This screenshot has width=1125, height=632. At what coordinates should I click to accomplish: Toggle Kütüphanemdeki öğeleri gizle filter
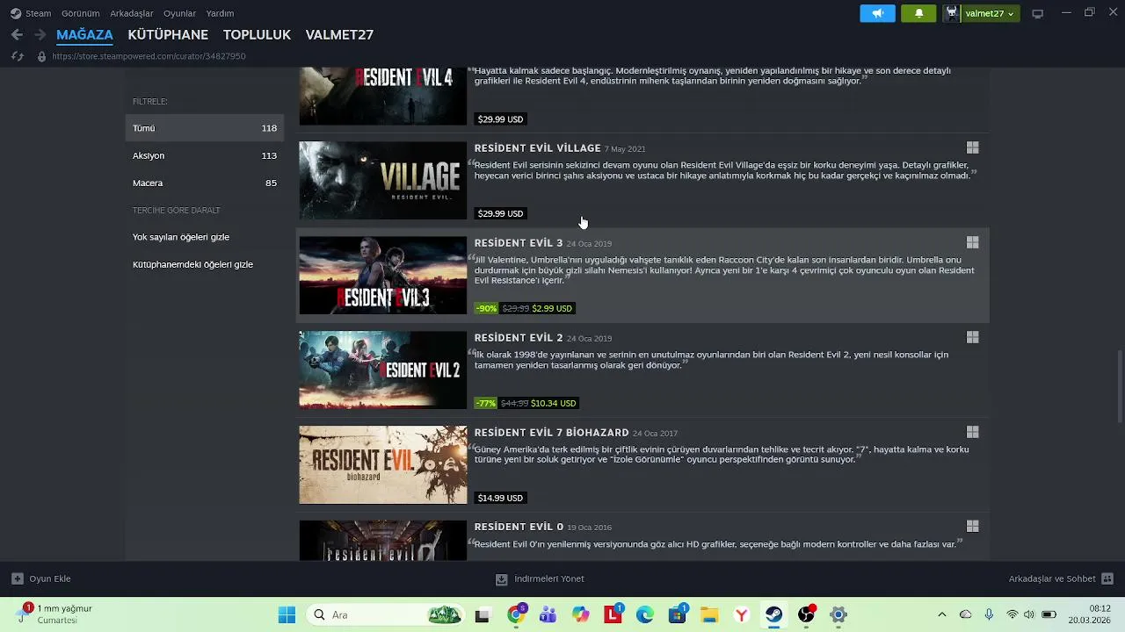192,264
